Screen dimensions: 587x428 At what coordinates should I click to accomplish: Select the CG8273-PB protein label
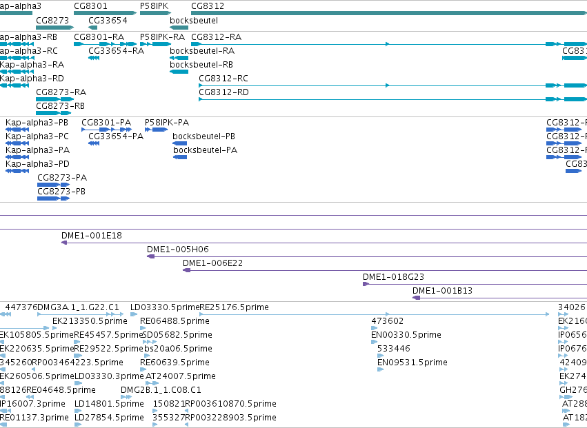(61, 191)
